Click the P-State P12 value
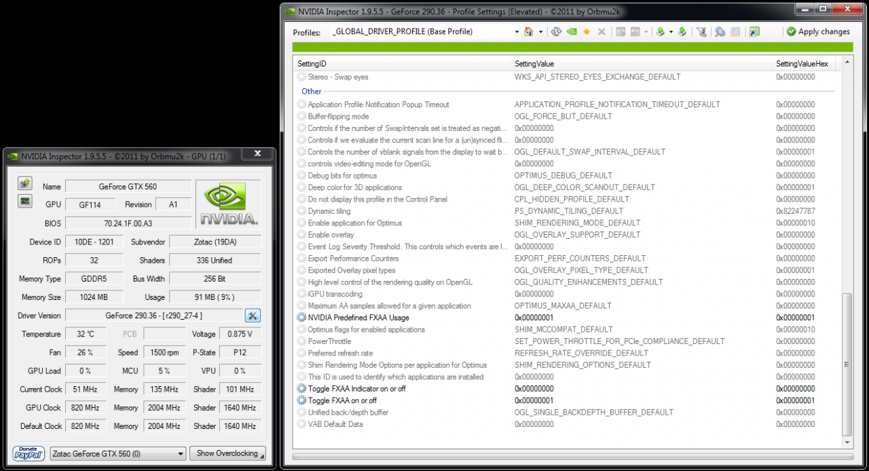The width and height of the screenshot is (869, 471). [240, 352]
